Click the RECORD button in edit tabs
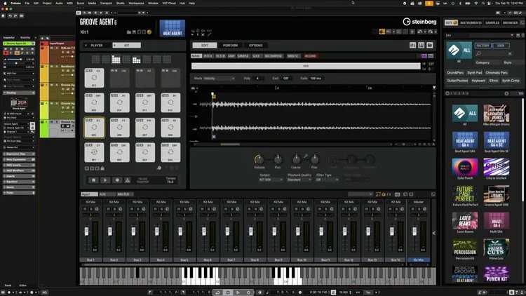The width and height of the screenshot is (526, 296). click(310, 56)
